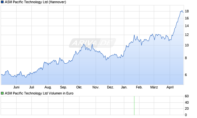Image resolution: width=197 pixels, height=118 pixels.
Task: Click the 'Aug.' month axis label
Action: [48, 87]
